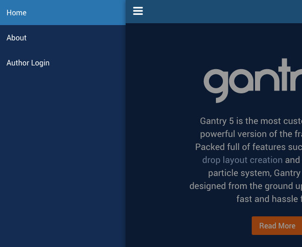
Task: Click the letter g in the logo
Action: coord(217,84)
